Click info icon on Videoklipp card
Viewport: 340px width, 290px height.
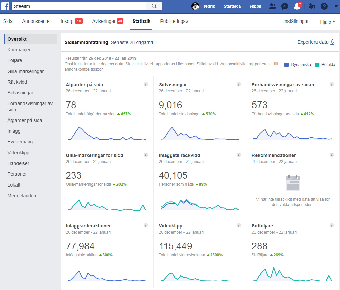tap(239, 225)
